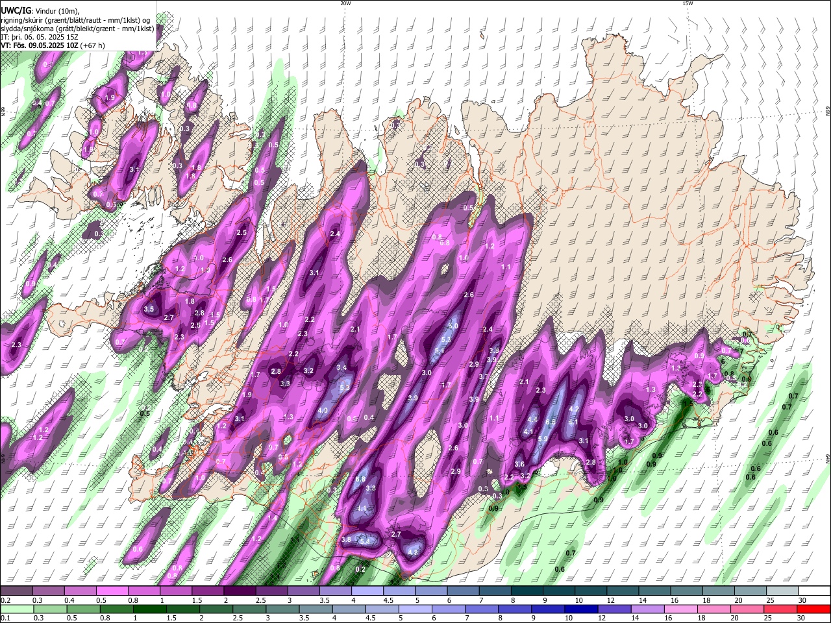Click the 5.1 precipitation value on map

pos(440,350)
